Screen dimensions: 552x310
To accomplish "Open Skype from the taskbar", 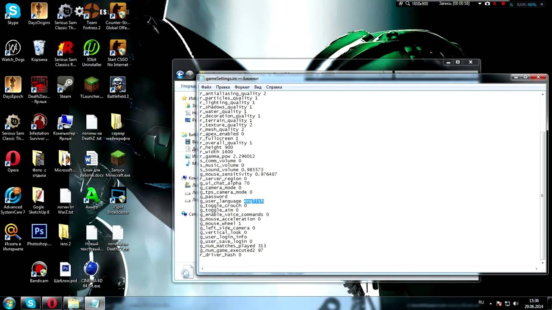I will coord(31,303).
